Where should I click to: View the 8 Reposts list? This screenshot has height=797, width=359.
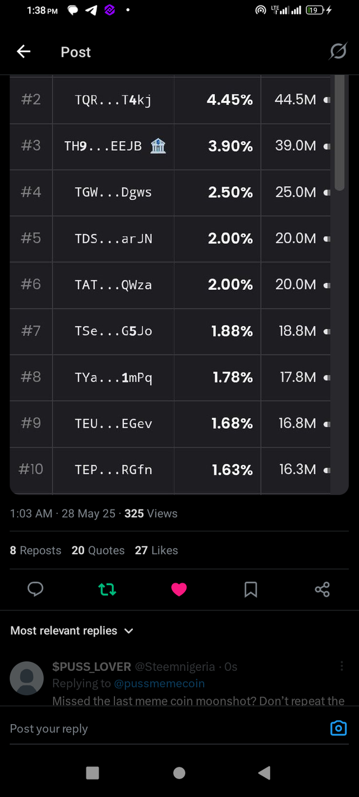(x=35, y=550)
